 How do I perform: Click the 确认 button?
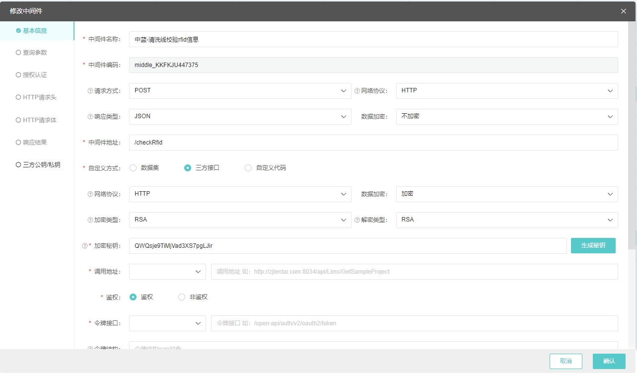[609, 361]
